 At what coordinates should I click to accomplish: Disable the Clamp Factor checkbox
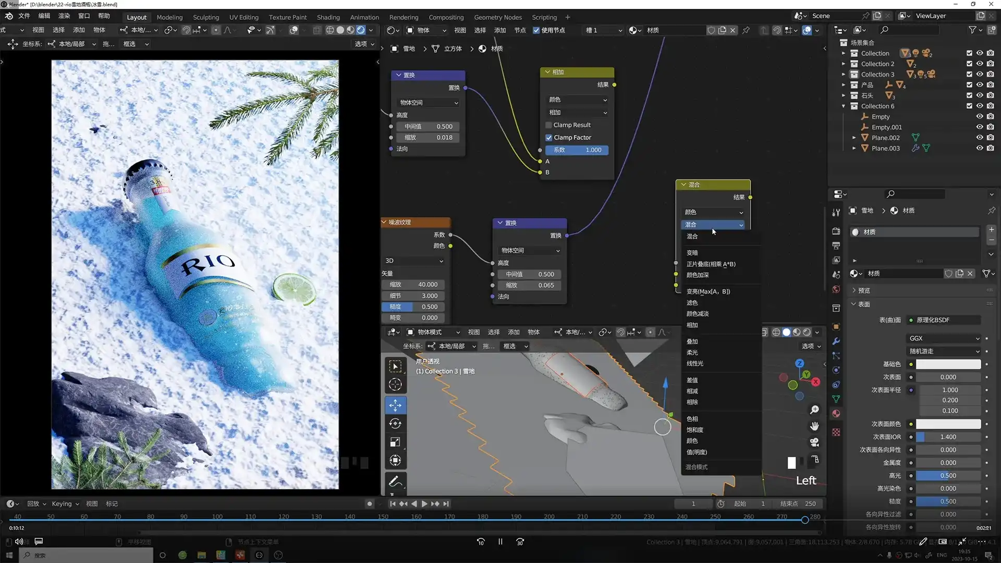(548, 138)
